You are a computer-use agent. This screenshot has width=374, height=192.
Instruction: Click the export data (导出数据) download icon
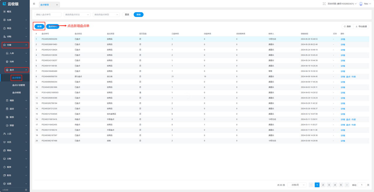pos(356,27)
